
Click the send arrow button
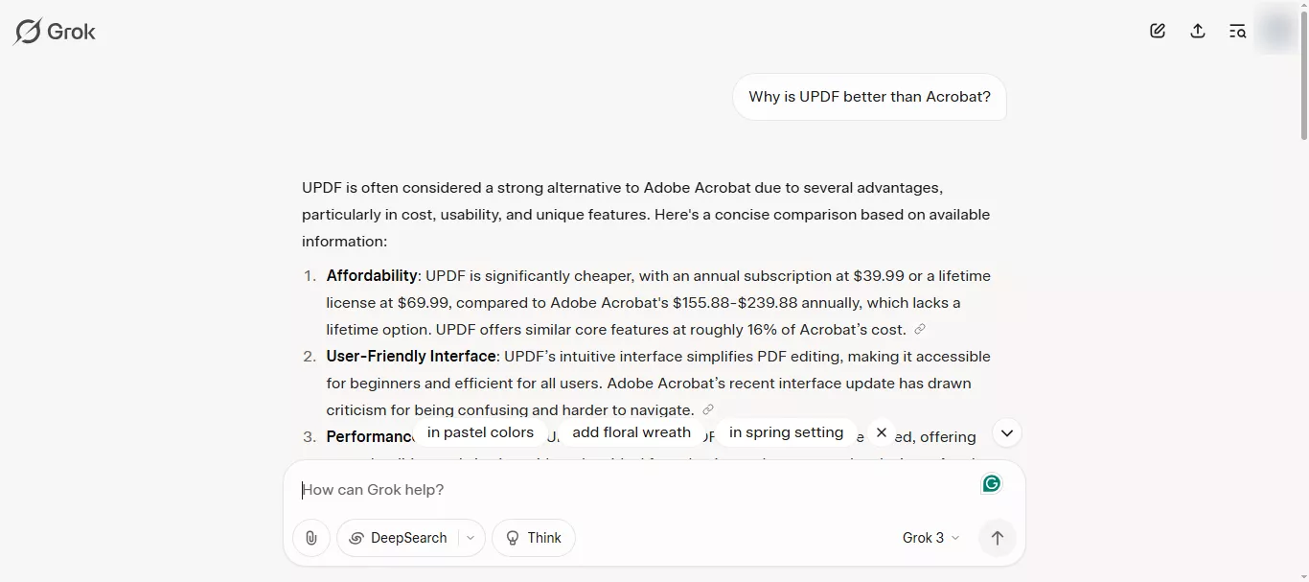998,538
